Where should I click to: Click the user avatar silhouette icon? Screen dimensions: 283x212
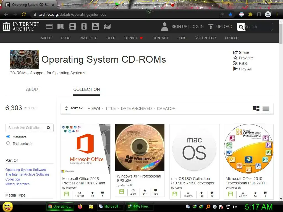coord(164,26)
